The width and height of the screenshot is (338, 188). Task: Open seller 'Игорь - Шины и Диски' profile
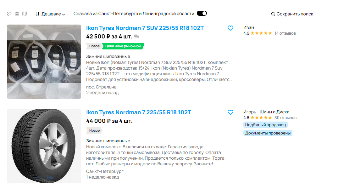tap(266, 112)
